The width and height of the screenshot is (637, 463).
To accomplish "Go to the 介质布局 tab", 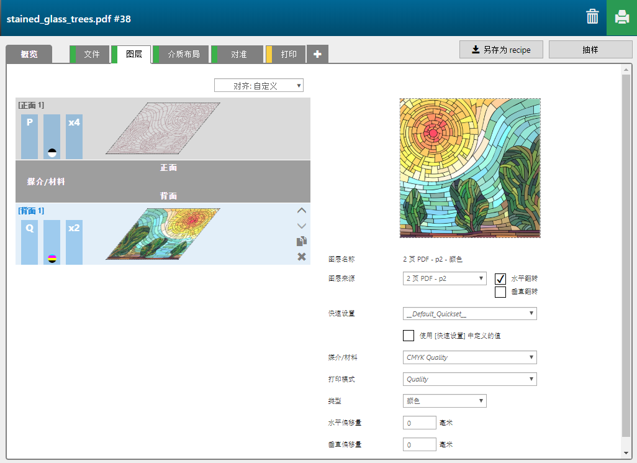I will coord(181,54).
